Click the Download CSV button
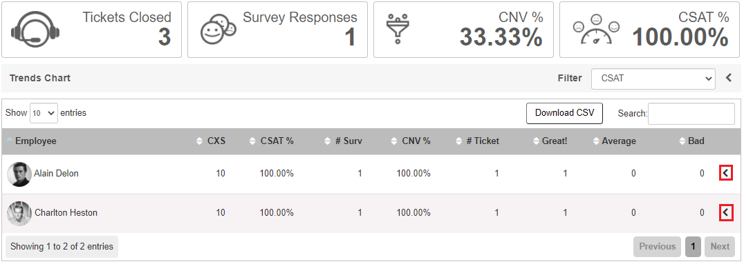 (x=564, y=113)
